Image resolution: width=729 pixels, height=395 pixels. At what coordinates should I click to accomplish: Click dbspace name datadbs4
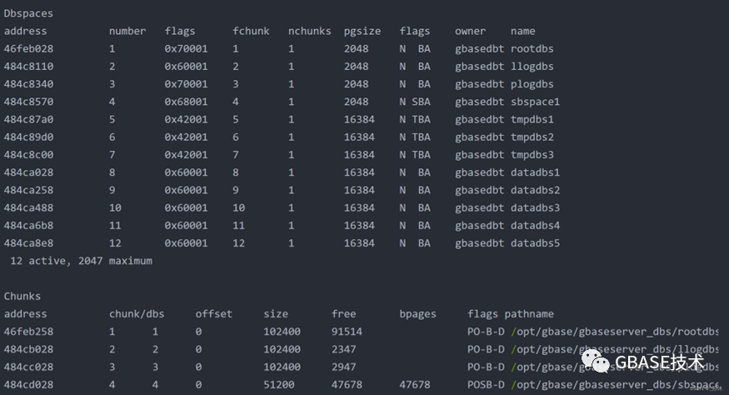point(535,226)
